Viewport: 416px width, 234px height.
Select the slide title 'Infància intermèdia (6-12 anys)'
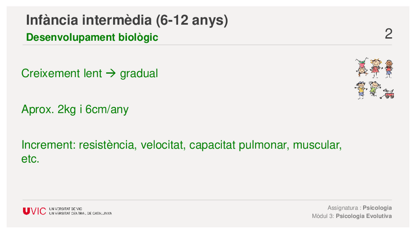(127, 21)
